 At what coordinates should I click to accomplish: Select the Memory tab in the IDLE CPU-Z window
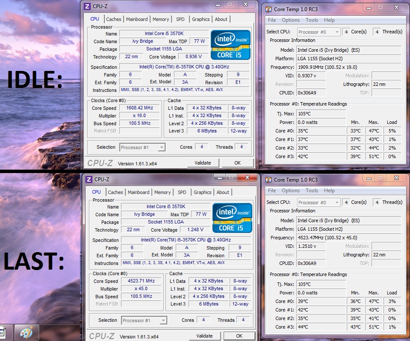161,19
